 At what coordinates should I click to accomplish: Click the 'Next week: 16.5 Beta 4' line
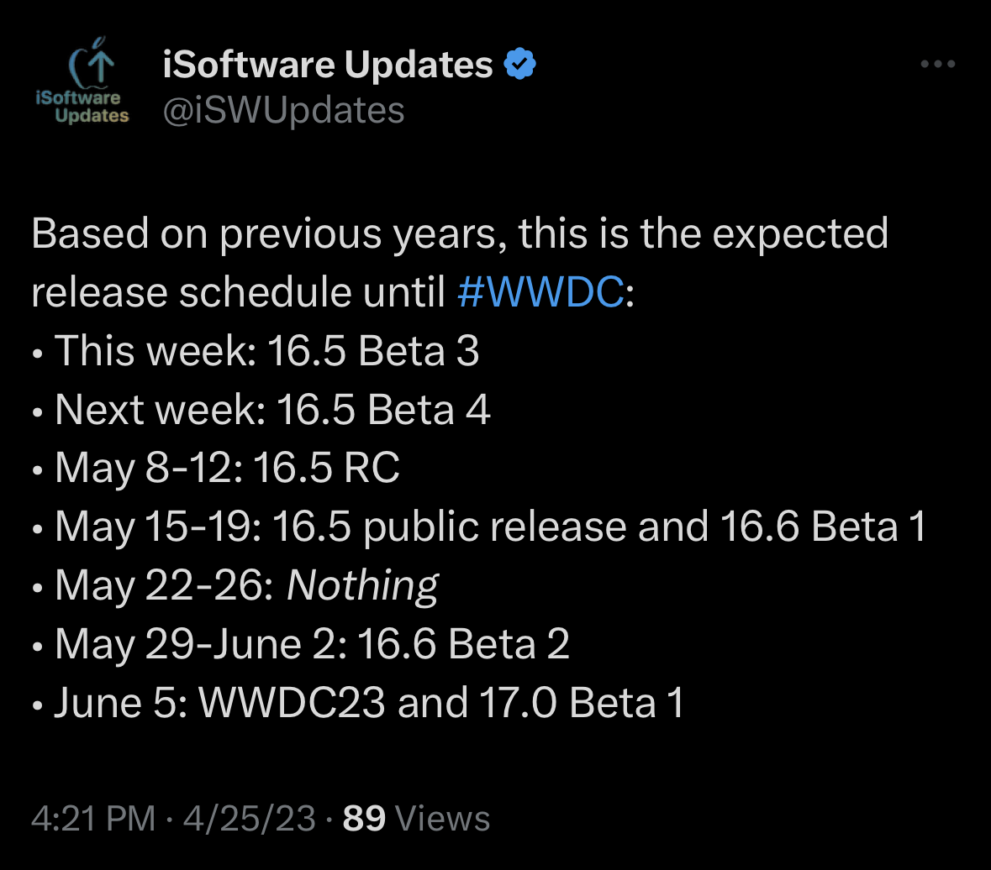click(x=272, y=409)
